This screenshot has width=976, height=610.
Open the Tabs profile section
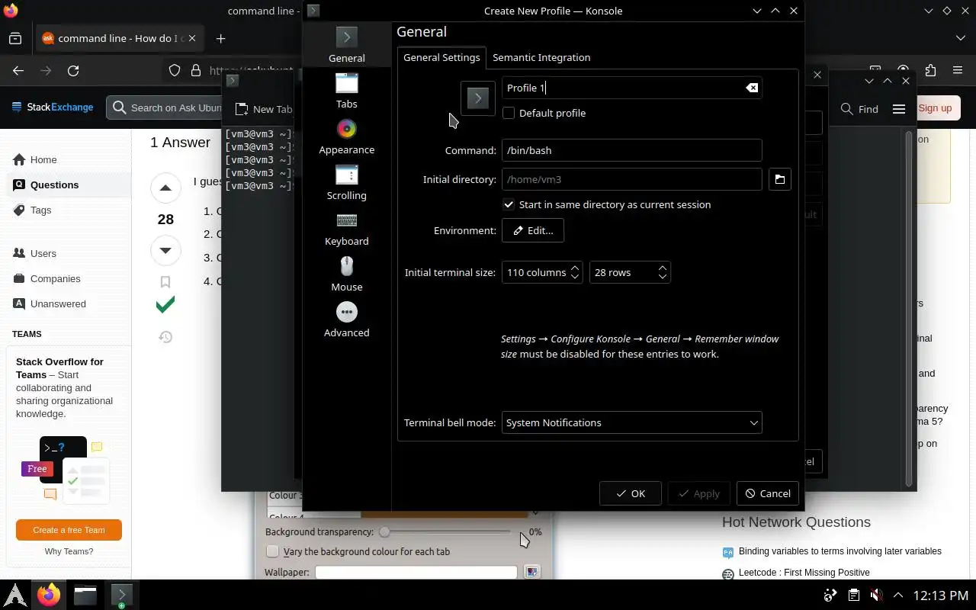(x=346, y=91)
